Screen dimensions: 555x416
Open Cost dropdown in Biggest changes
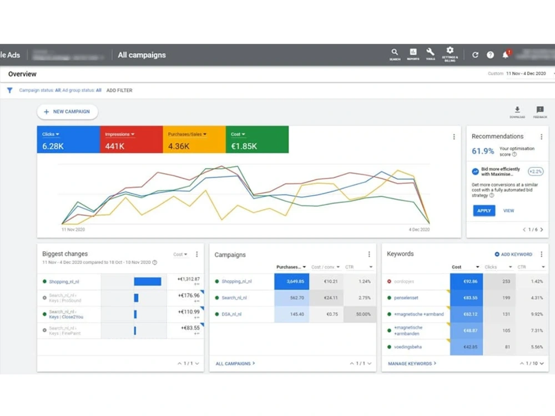tap(180, 255)
